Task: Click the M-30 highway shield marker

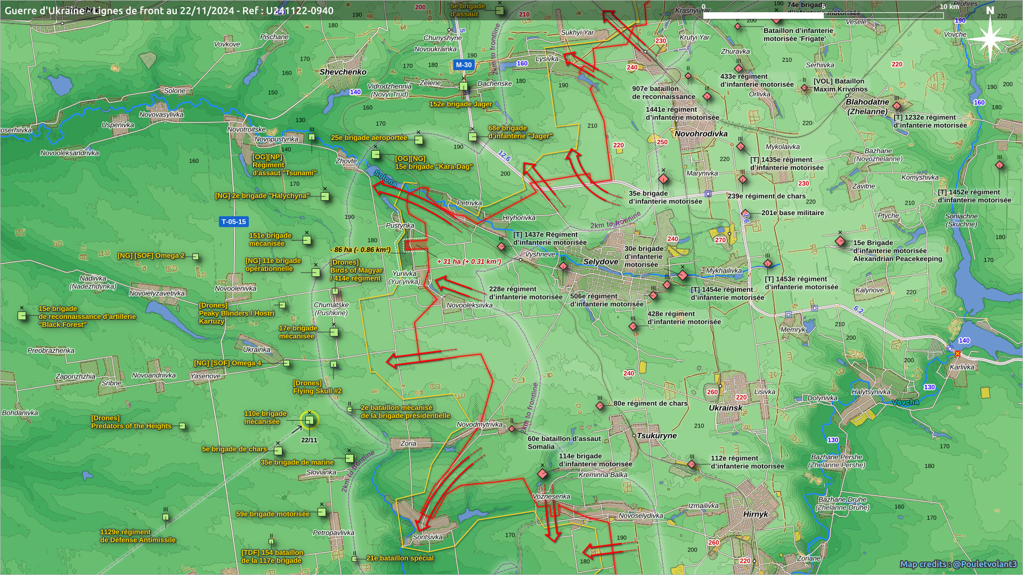Action: 463,65
